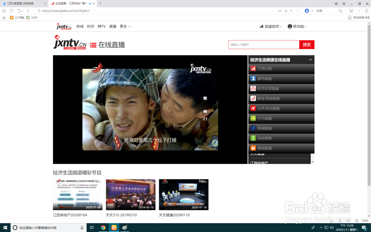Image resolution: width=371 pixels, height=232 pixels.
Task: Expand the 移动端 dropdown
Action: tap(297, 26)
